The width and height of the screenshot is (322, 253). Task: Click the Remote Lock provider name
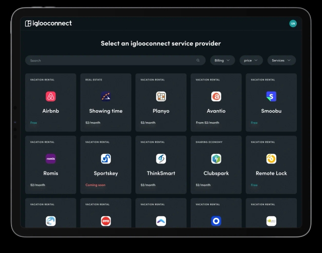click(x=271, y=174)
